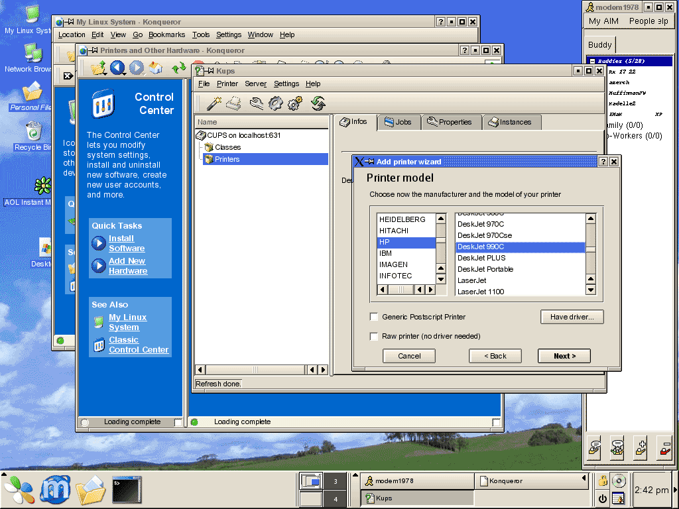Click the scroll-right arrow under the manufacturer list

click(x=430, y=290)
